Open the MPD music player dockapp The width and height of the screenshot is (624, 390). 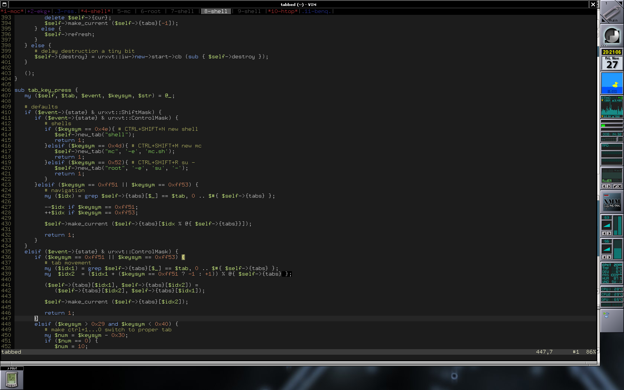pos(612,155)
